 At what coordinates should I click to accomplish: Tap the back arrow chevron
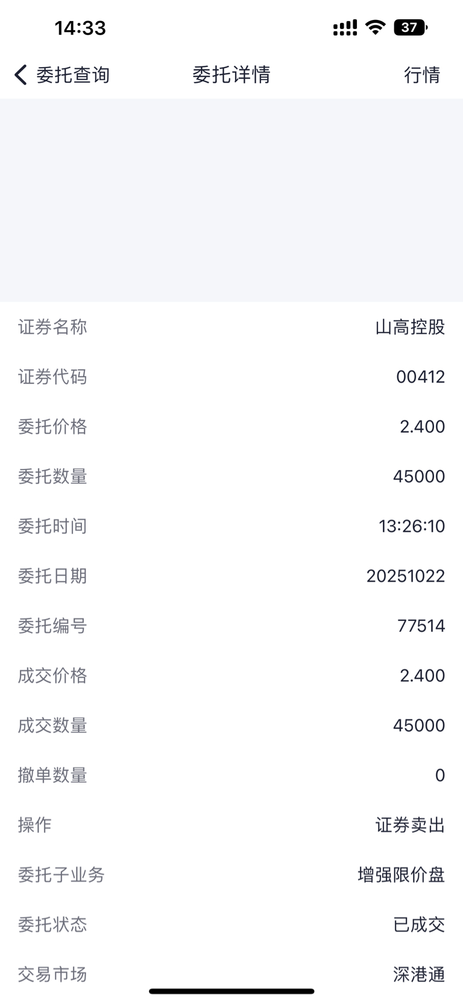point(20,75)
